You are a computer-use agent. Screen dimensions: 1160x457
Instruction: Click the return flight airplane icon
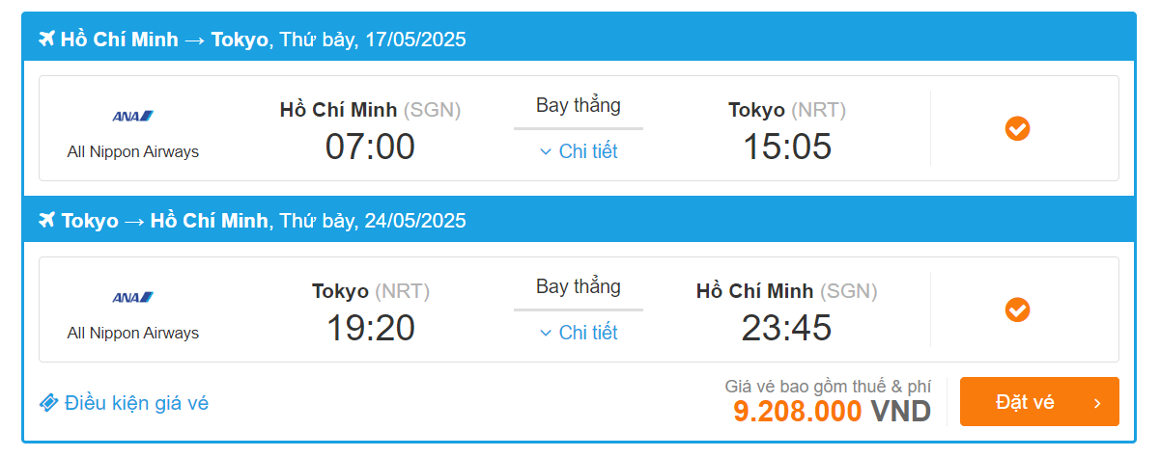pos(46,221)
